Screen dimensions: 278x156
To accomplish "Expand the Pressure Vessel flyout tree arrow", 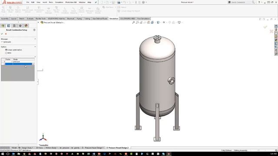I will [38, 23].
